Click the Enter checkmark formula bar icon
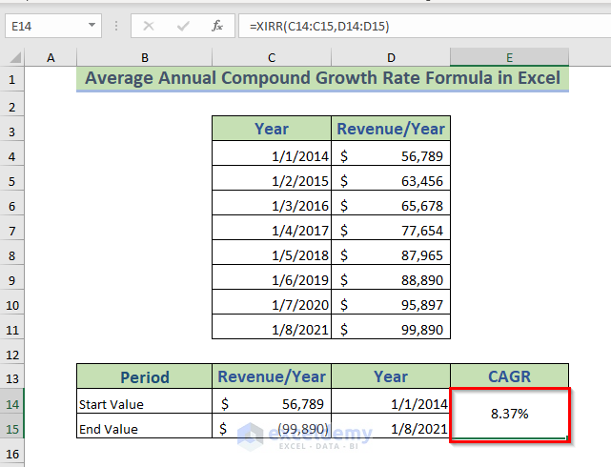 pyautogui.click(x=183, y=26)
